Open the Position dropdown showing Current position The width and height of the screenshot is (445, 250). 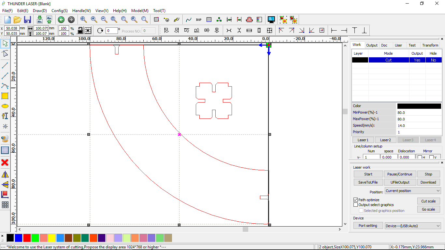[412, 191]
